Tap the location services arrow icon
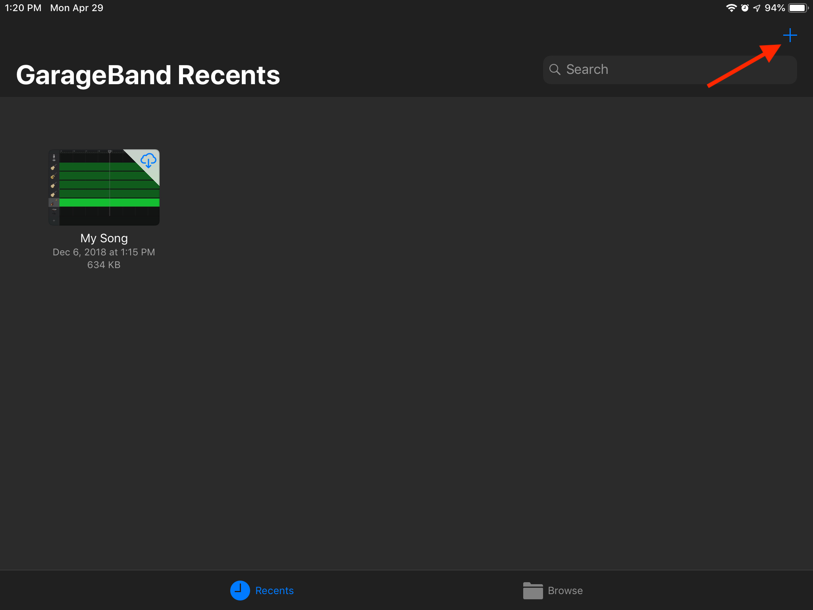 (x=757, y=8)
